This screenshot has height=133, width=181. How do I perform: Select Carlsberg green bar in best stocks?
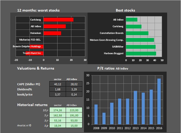pyautogui.click(x=134, y=26)
